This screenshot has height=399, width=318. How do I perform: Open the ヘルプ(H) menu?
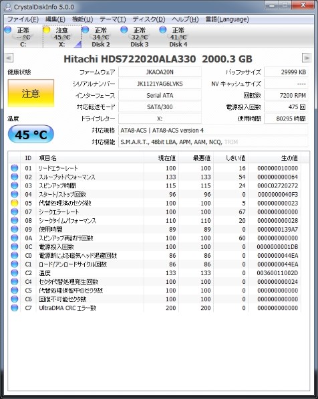[185, 19]
